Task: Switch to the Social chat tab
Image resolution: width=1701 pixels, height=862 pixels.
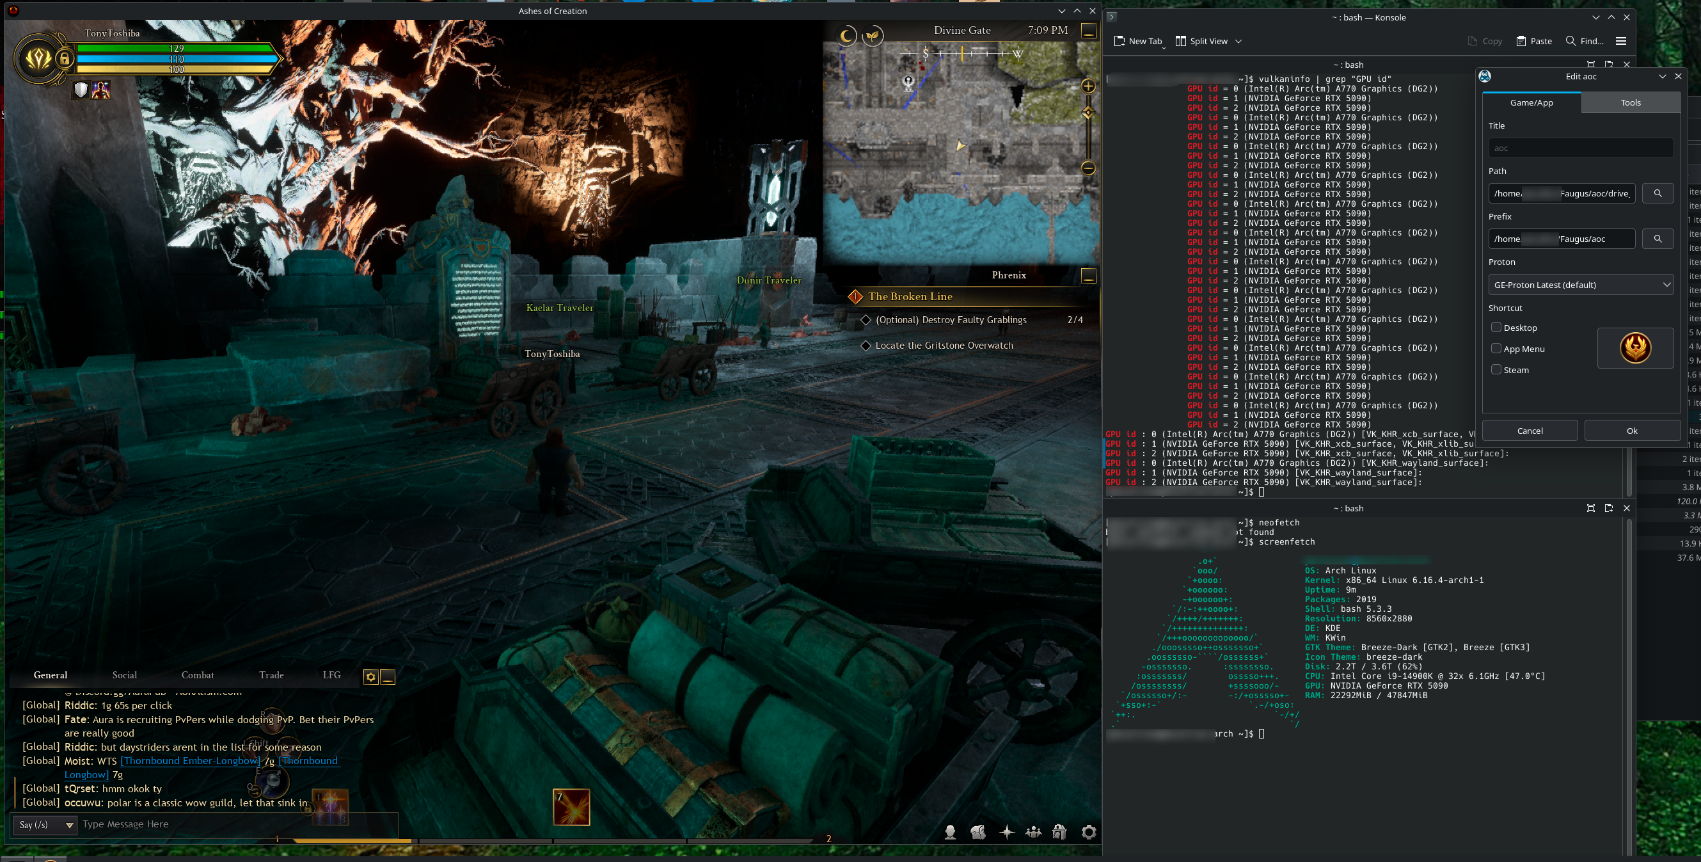Action: coord(125,675)
